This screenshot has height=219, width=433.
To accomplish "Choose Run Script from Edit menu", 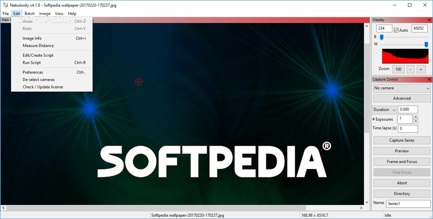I will tap(52, 63).
